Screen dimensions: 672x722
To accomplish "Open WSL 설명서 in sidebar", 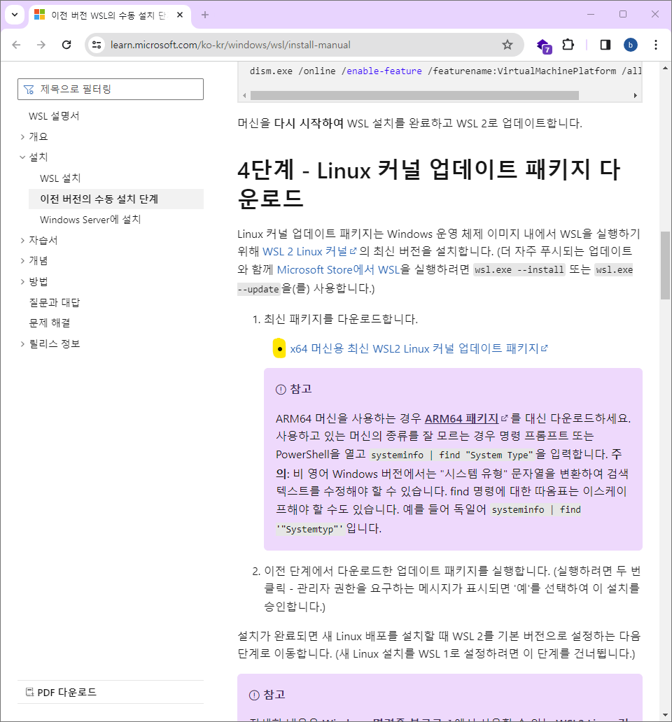I will 54,116.
